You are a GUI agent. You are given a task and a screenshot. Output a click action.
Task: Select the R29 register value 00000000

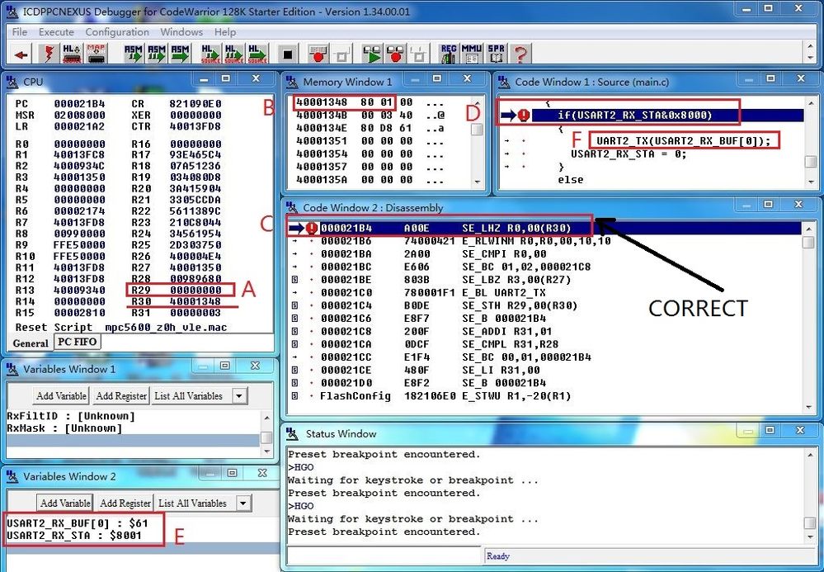pyautogui.click(x=195, y=291)
